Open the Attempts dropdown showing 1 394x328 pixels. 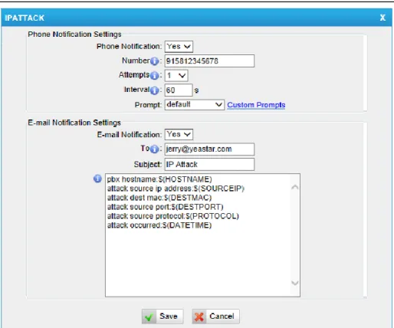176,76
